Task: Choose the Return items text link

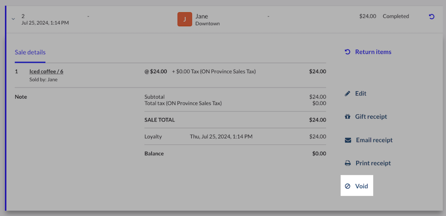Action: click(373, 52)
